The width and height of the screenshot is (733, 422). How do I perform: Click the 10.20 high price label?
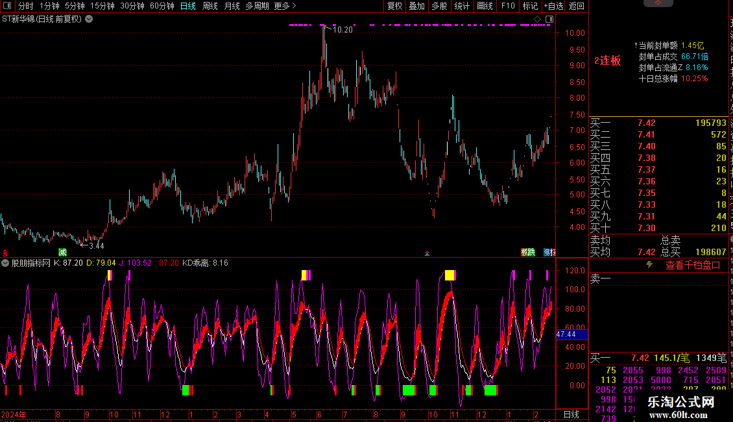point(342,30)
